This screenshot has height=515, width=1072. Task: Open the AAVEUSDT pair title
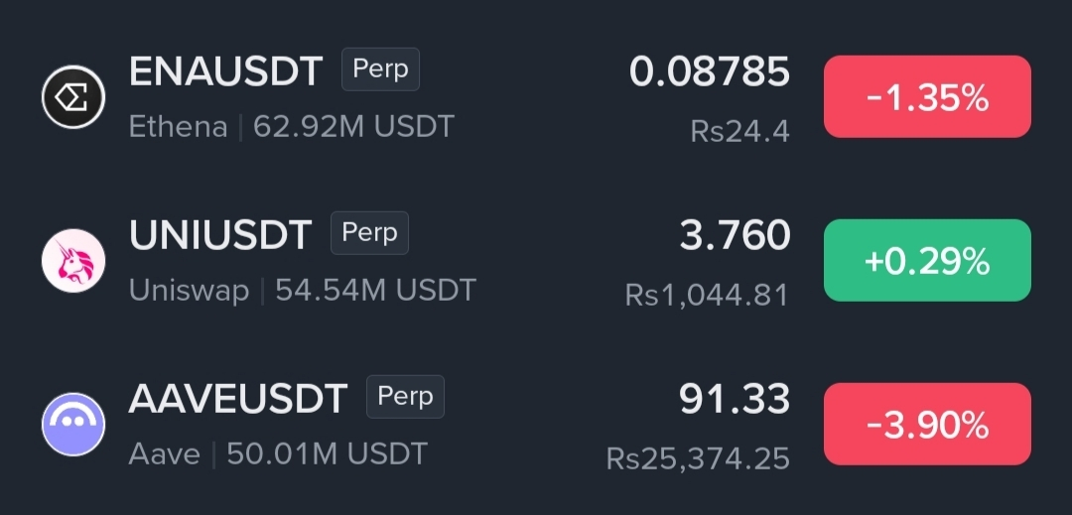(238, 399)
